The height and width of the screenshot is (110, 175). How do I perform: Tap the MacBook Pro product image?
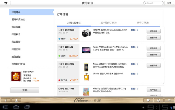(x=86, y=50)
